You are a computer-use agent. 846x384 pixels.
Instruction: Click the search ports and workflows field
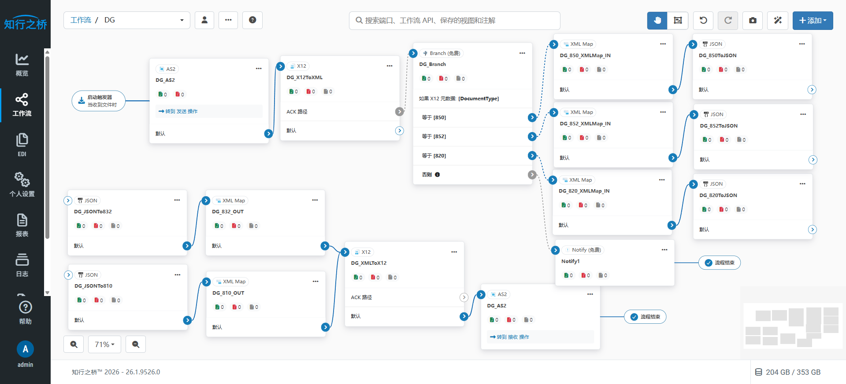click(x=455, y=21)
